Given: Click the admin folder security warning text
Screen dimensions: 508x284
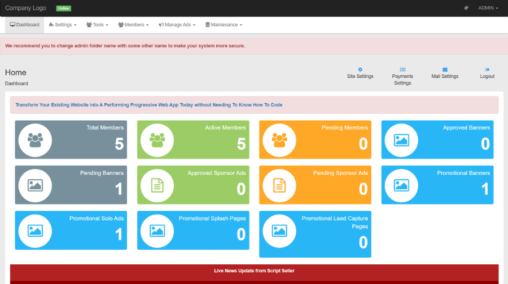Looking at the screenshot, I should click(125, 46).
